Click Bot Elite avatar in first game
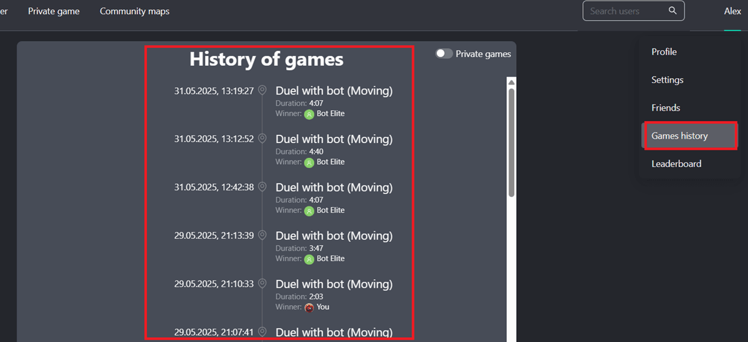 pyautogui.click(x=309, y=114)
